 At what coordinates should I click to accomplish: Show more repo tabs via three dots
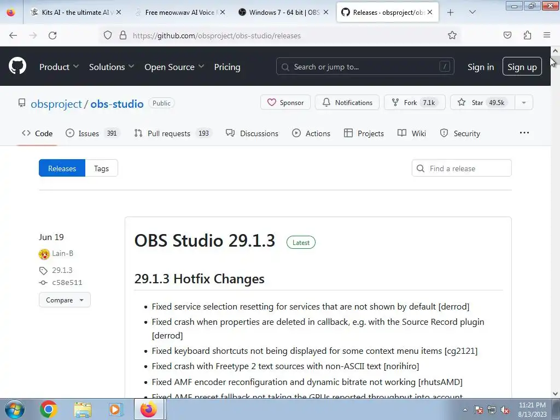click(524, 133)
